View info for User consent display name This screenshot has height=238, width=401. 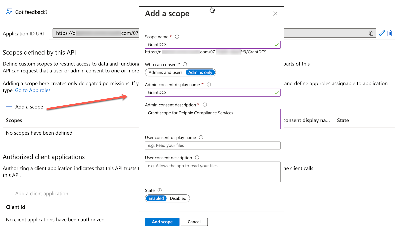(201, 137)
